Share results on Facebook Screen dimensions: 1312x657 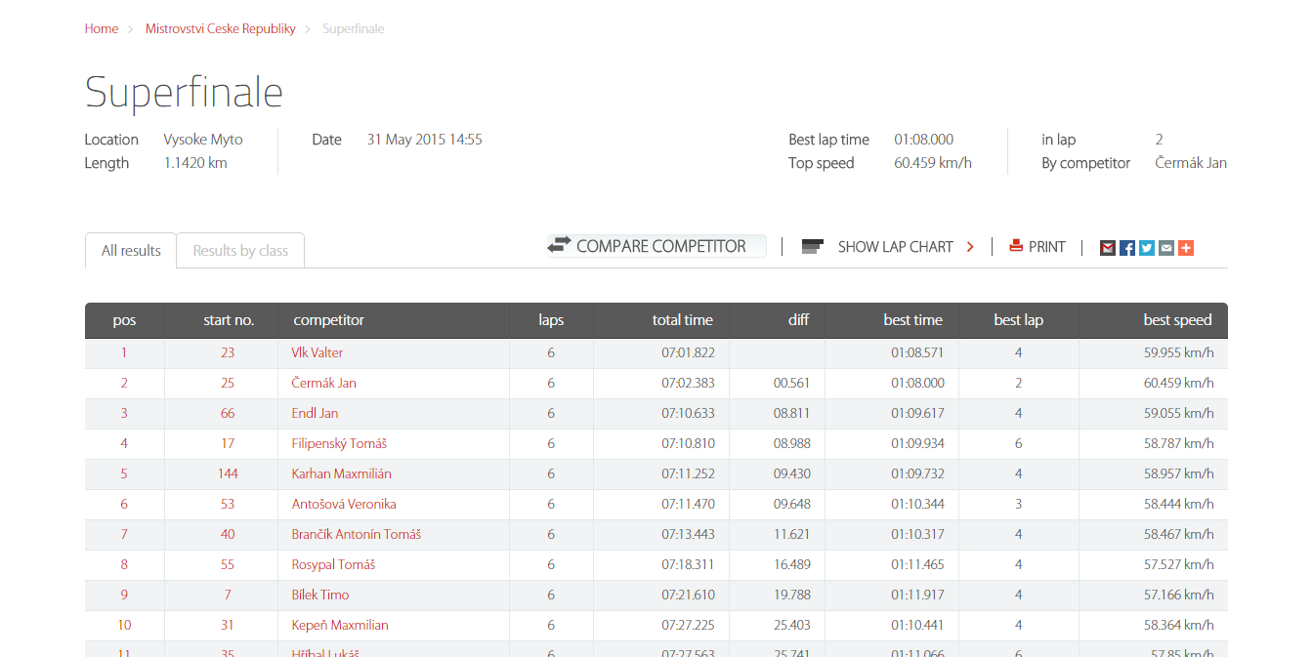coord(1126,248)
